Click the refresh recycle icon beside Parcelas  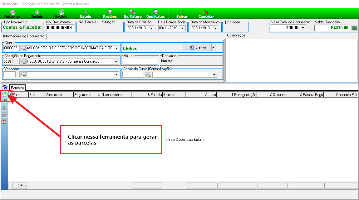4,87
